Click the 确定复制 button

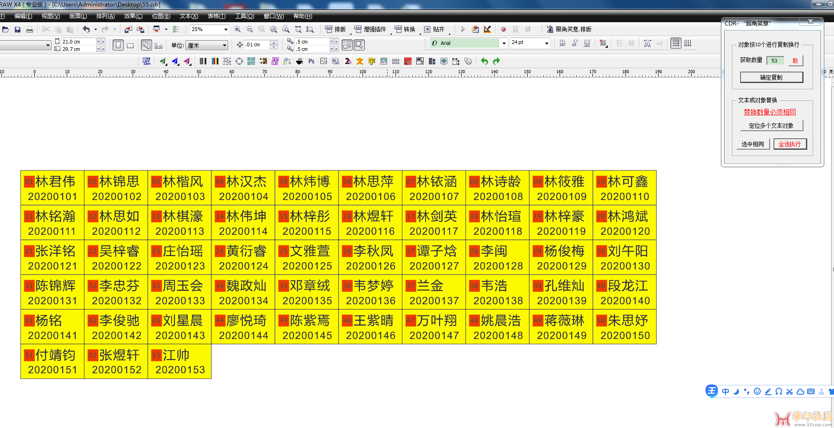pos(771,77)
